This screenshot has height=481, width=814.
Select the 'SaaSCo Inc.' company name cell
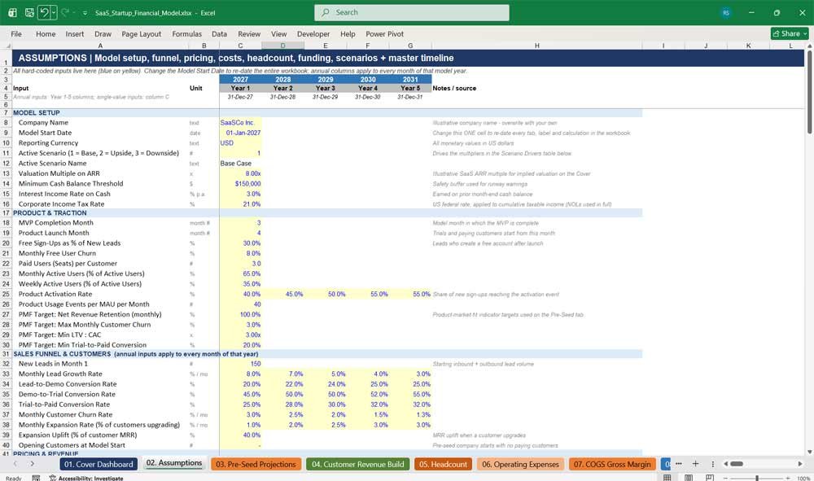point(240,122)
